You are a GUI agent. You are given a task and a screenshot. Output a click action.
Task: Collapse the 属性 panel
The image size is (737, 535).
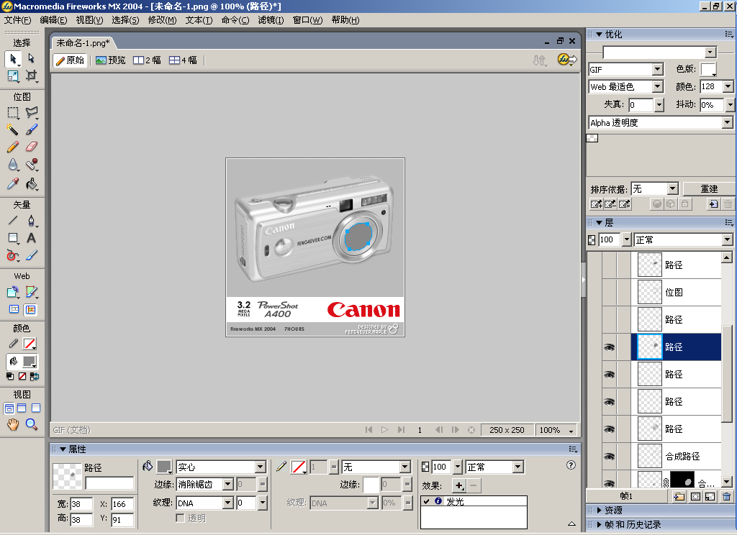pyautogui.click(x=63, y=449)
